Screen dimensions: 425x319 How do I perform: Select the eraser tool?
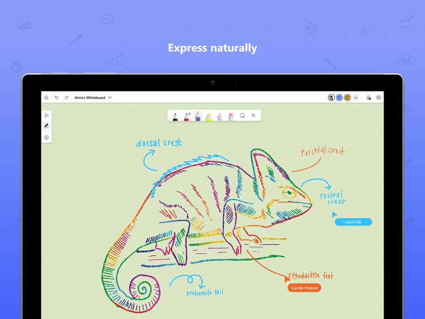coord(231,116)
